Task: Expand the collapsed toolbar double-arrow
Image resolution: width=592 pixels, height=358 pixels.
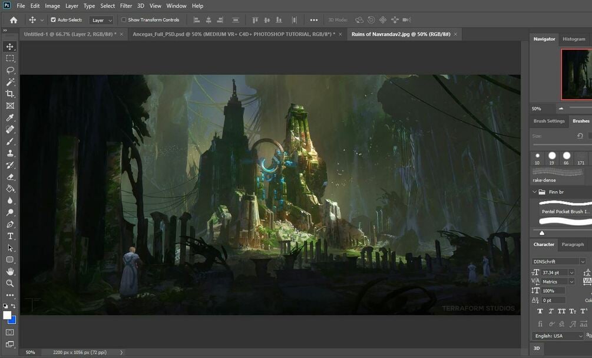Action: [5, 30]
